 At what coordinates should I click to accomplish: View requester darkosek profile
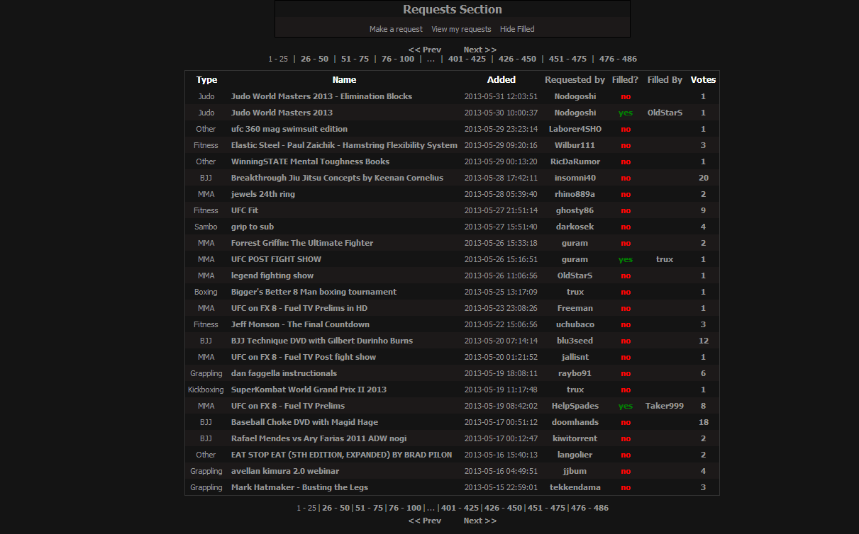click(x=575, y=227)
